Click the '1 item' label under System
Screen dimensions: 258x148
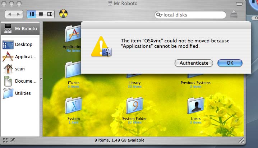73,122
